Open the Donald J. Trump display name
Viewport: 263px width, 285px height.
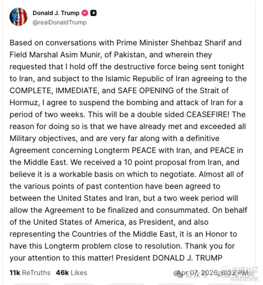coord(56,13)
